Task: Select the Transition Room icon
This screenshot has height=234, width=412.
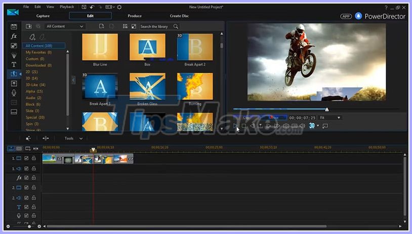Action: [14, 74]
